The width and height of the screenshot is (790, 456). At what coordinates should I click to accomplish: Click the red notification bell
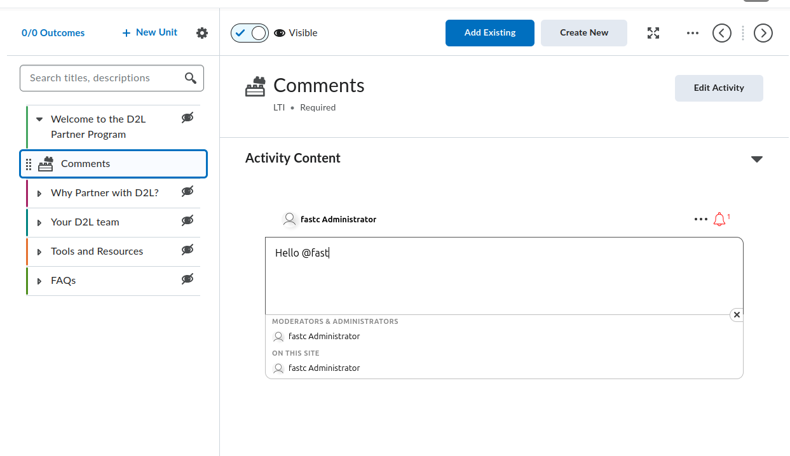pos(719,219)
